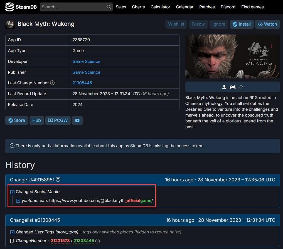Open Game Science developer link
283x249 pixels.
[x=86, y=61]
